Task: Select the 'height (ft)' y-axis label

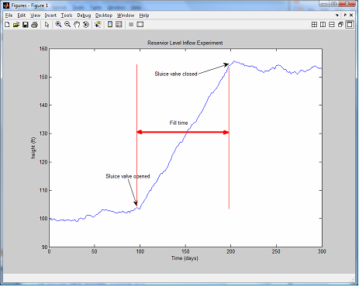Action: coord(33,148)
